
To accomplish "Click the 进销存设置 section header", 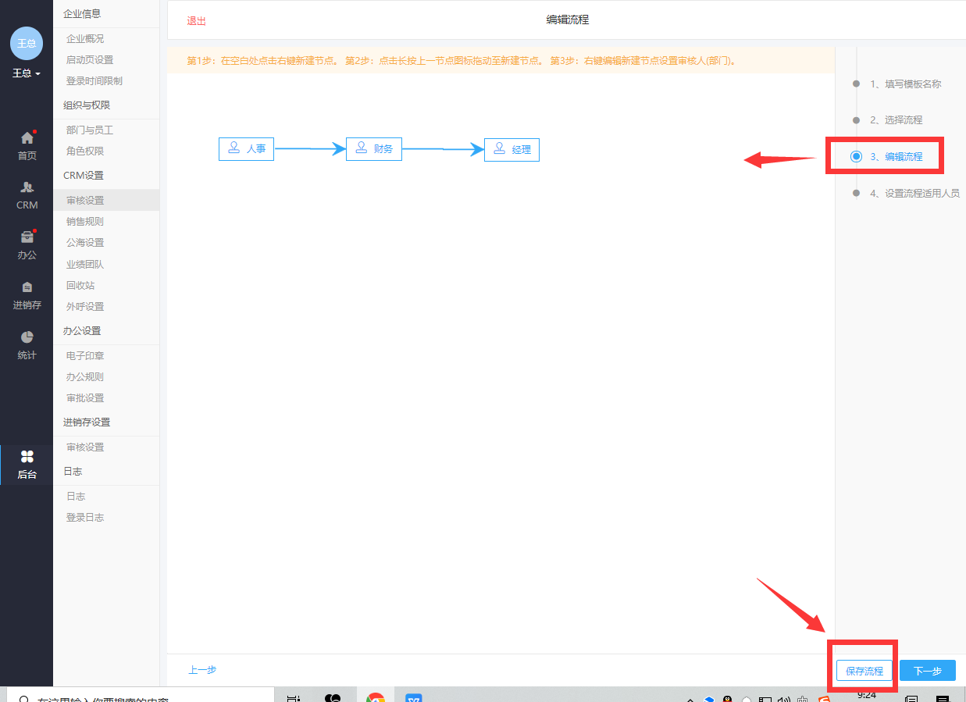I will tap(87, 422).
